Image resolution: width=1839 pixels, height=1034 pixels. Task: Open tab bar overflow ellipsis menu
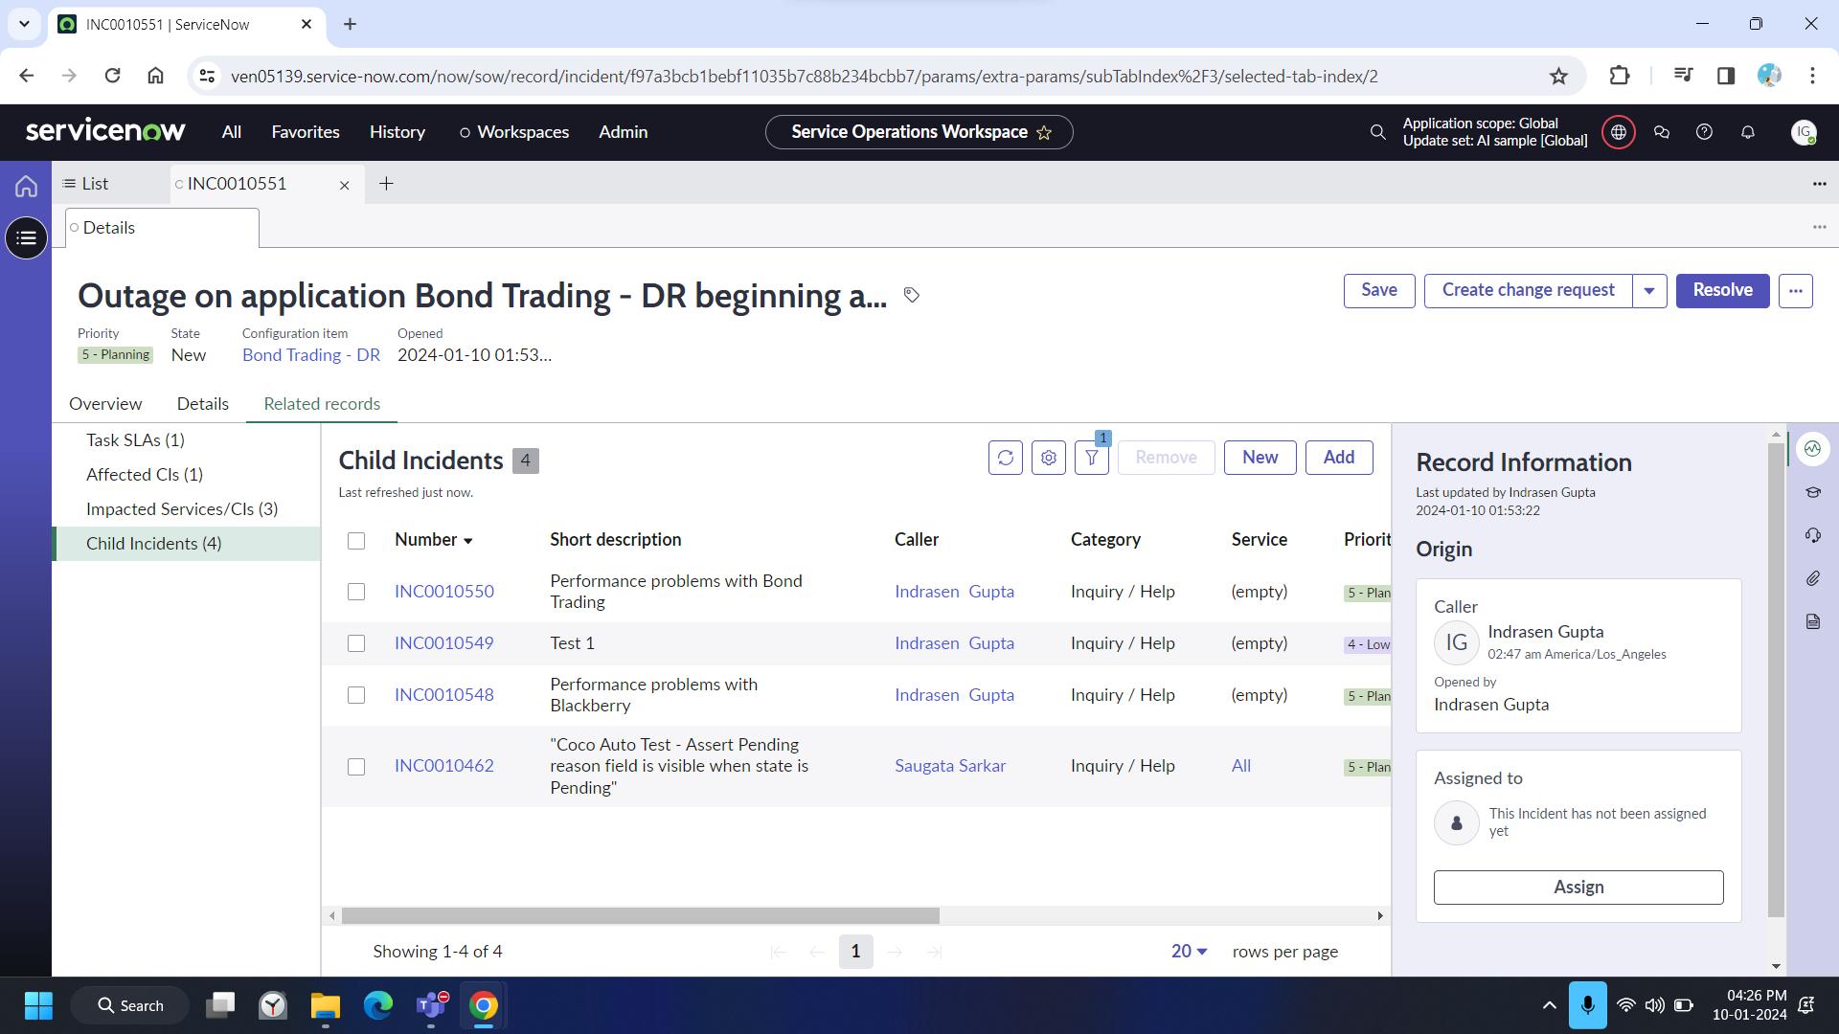(1819, 184)
